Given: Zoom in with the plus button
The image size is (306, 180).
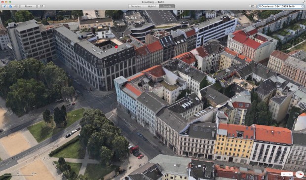Looking at the screenshot, I should (x=290, y=174).
